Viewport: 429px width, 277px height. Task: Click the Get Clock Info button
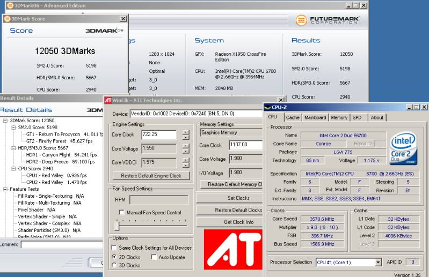pyautogui.click(x=229, y=222)
